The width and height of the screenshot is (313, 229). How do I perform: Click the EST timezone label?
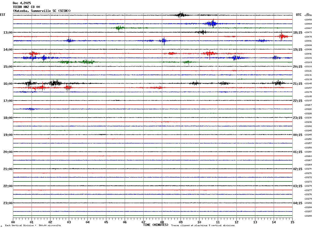[3, 15]
